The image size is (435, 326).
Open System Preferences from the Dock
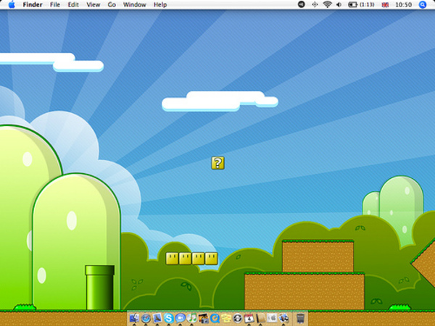[x=272, y=318]
